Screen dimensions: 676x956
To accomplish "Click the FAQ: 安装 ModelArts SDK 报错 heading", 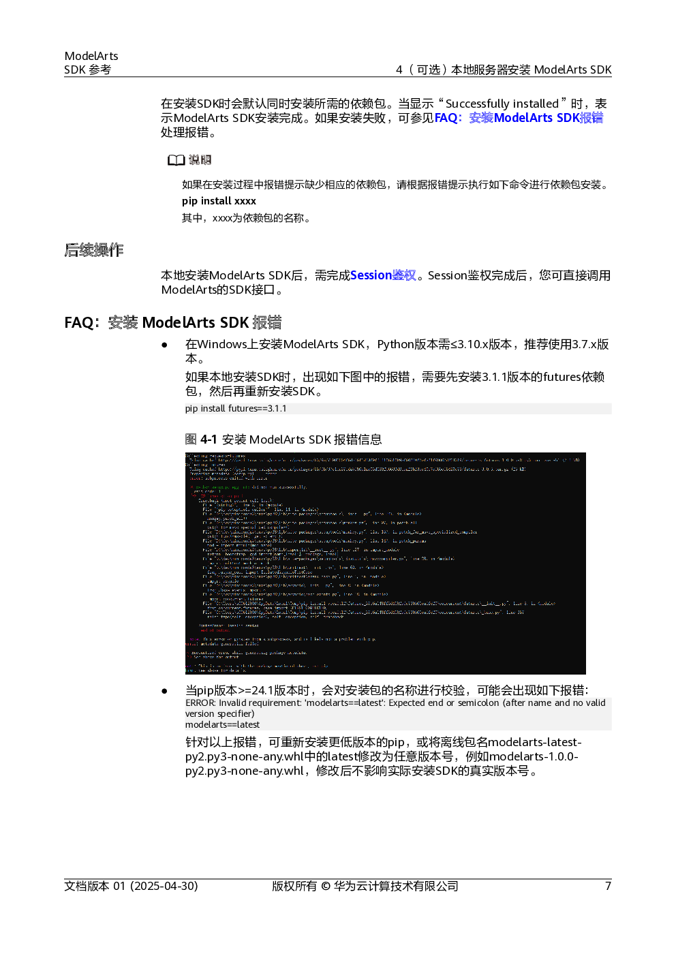I will [173, 322].
